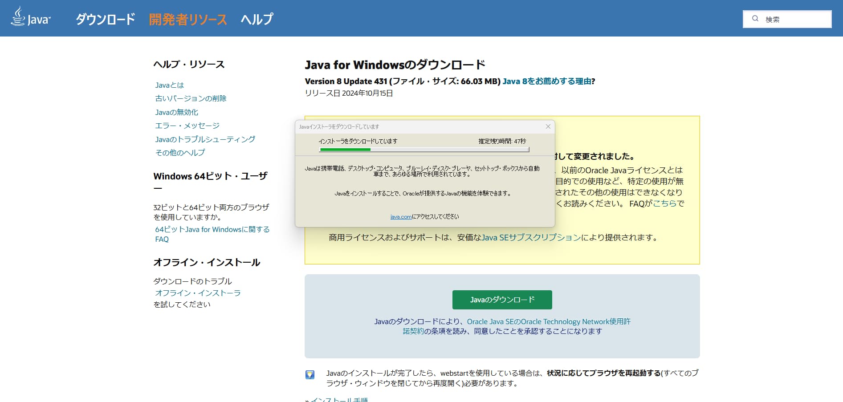Open 古いバージョンの削除 link

[x=191, y=98]
